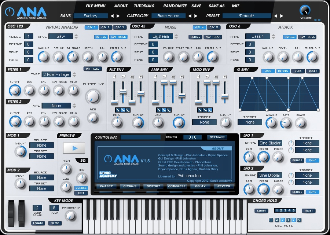Click the Amp Env Amount knob

pos(179,123)
